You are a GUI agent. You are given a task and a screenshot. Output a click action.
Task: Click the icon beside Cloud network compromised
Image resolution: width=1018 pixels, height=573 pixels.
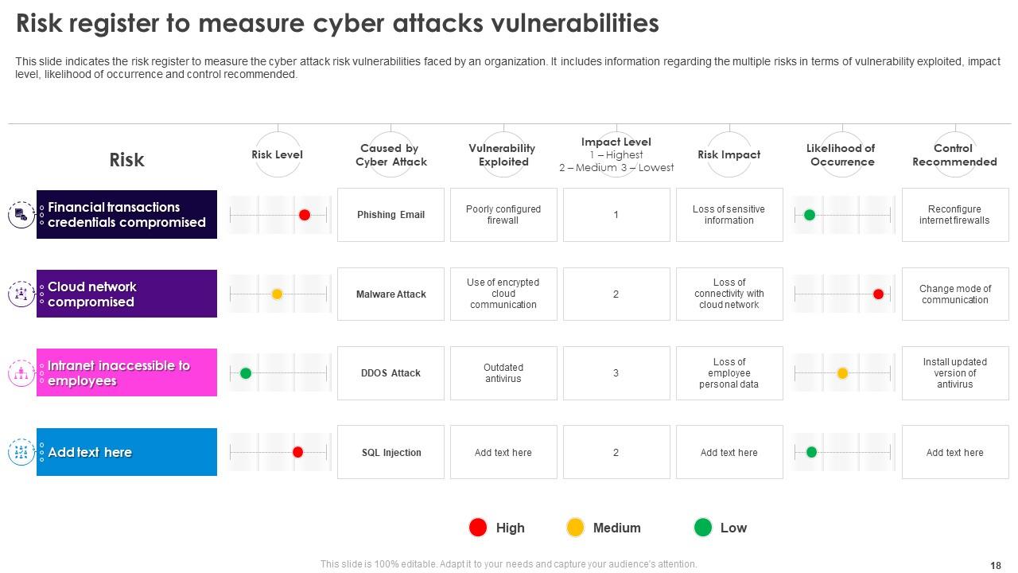(21, 294)
